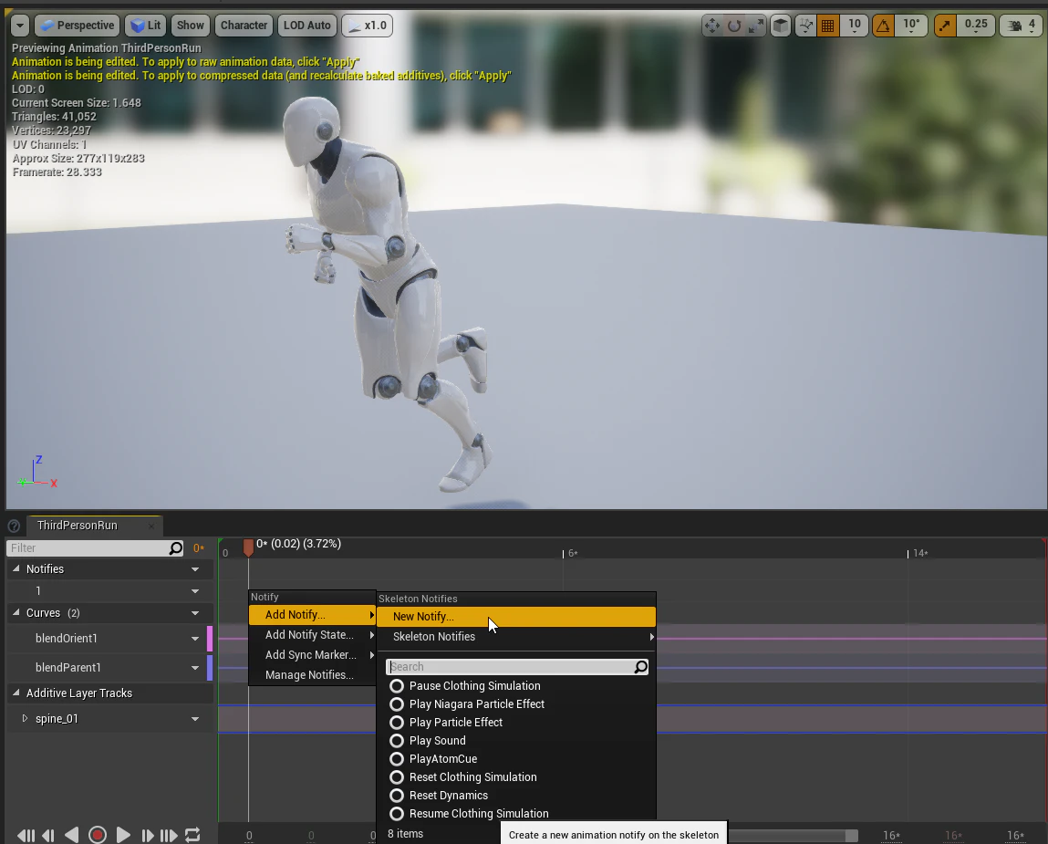This screenshot has width=1048, height=844.
Task: Collapse the Curves section
Action: pyautogui.click(x=16, y=612)
